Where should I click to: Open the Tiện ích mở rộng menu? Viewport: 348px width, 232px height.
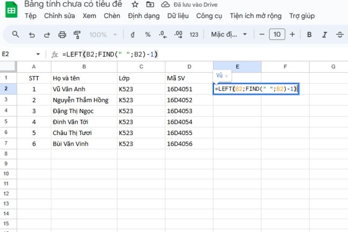256,16
